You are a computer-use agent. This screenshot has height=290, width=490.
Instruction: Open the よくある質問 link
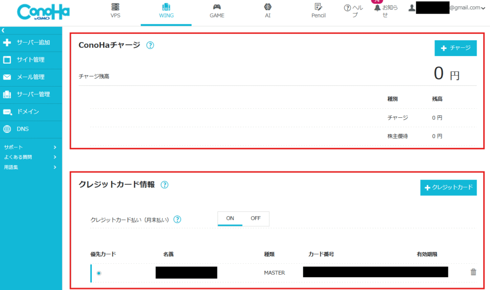tap(18, 157)
